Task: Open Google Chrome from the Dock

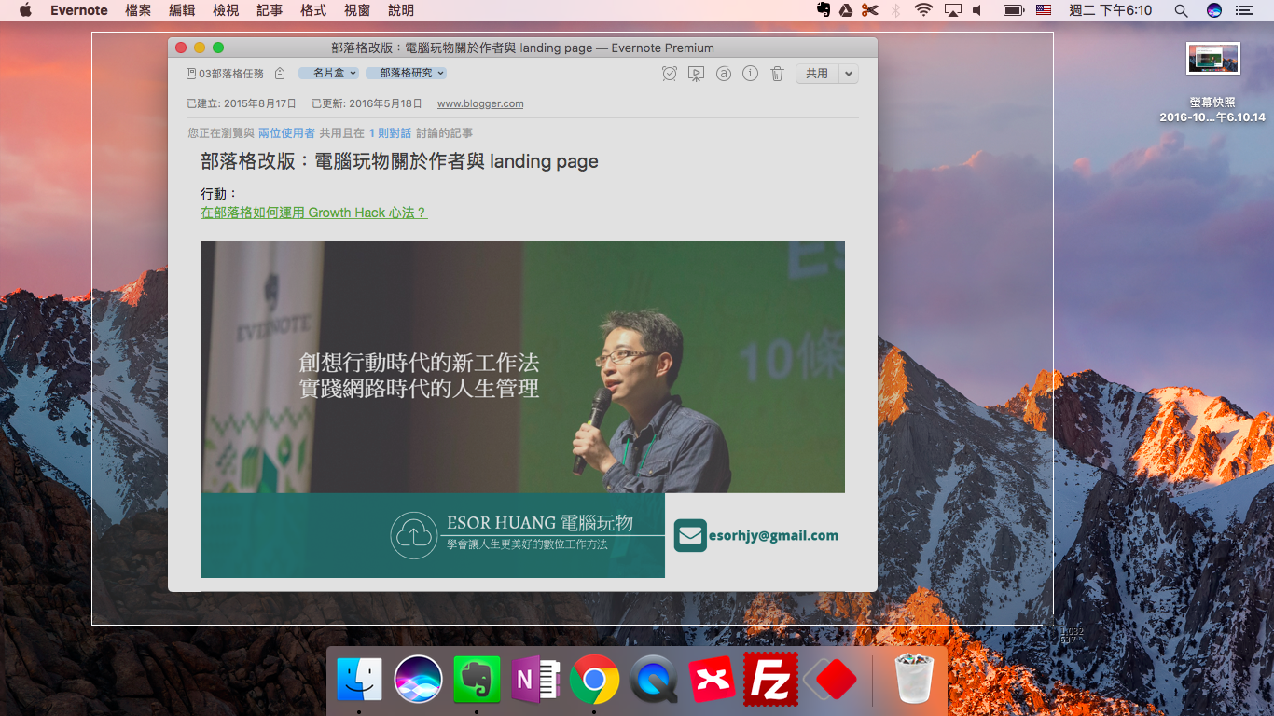Action: (x=594, y=680)
